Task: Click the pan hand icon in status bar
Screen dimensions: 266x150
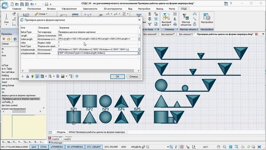Action: (x=219, y=147)
